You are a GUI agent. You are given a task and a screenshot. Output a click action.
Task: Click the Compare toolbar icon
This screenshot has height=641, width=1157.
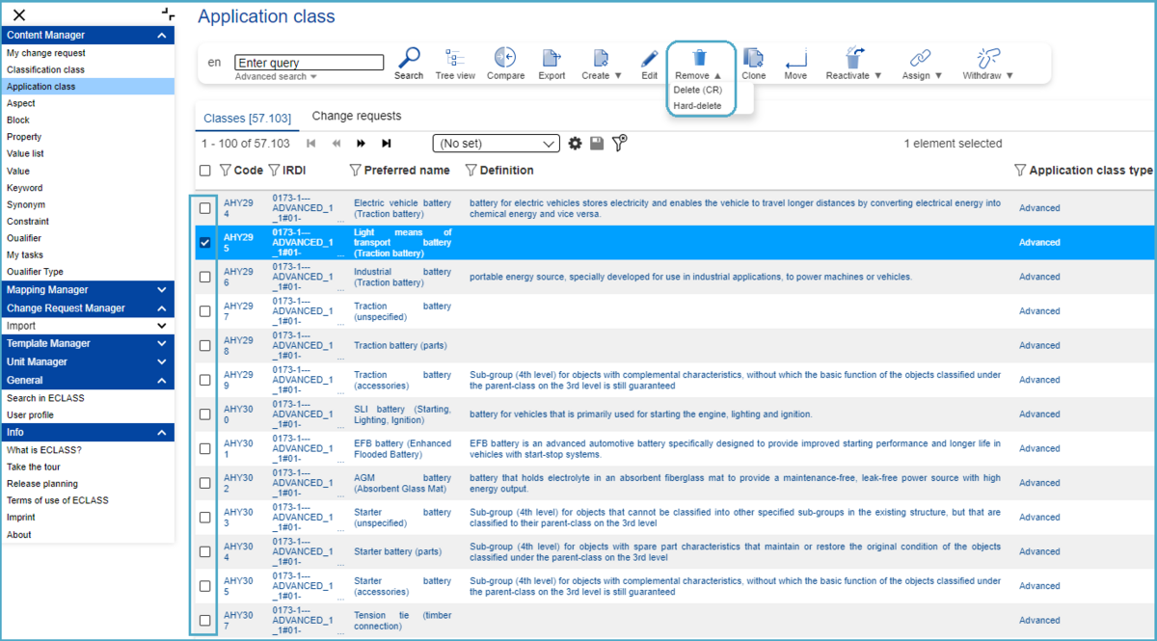pos(505,59)
